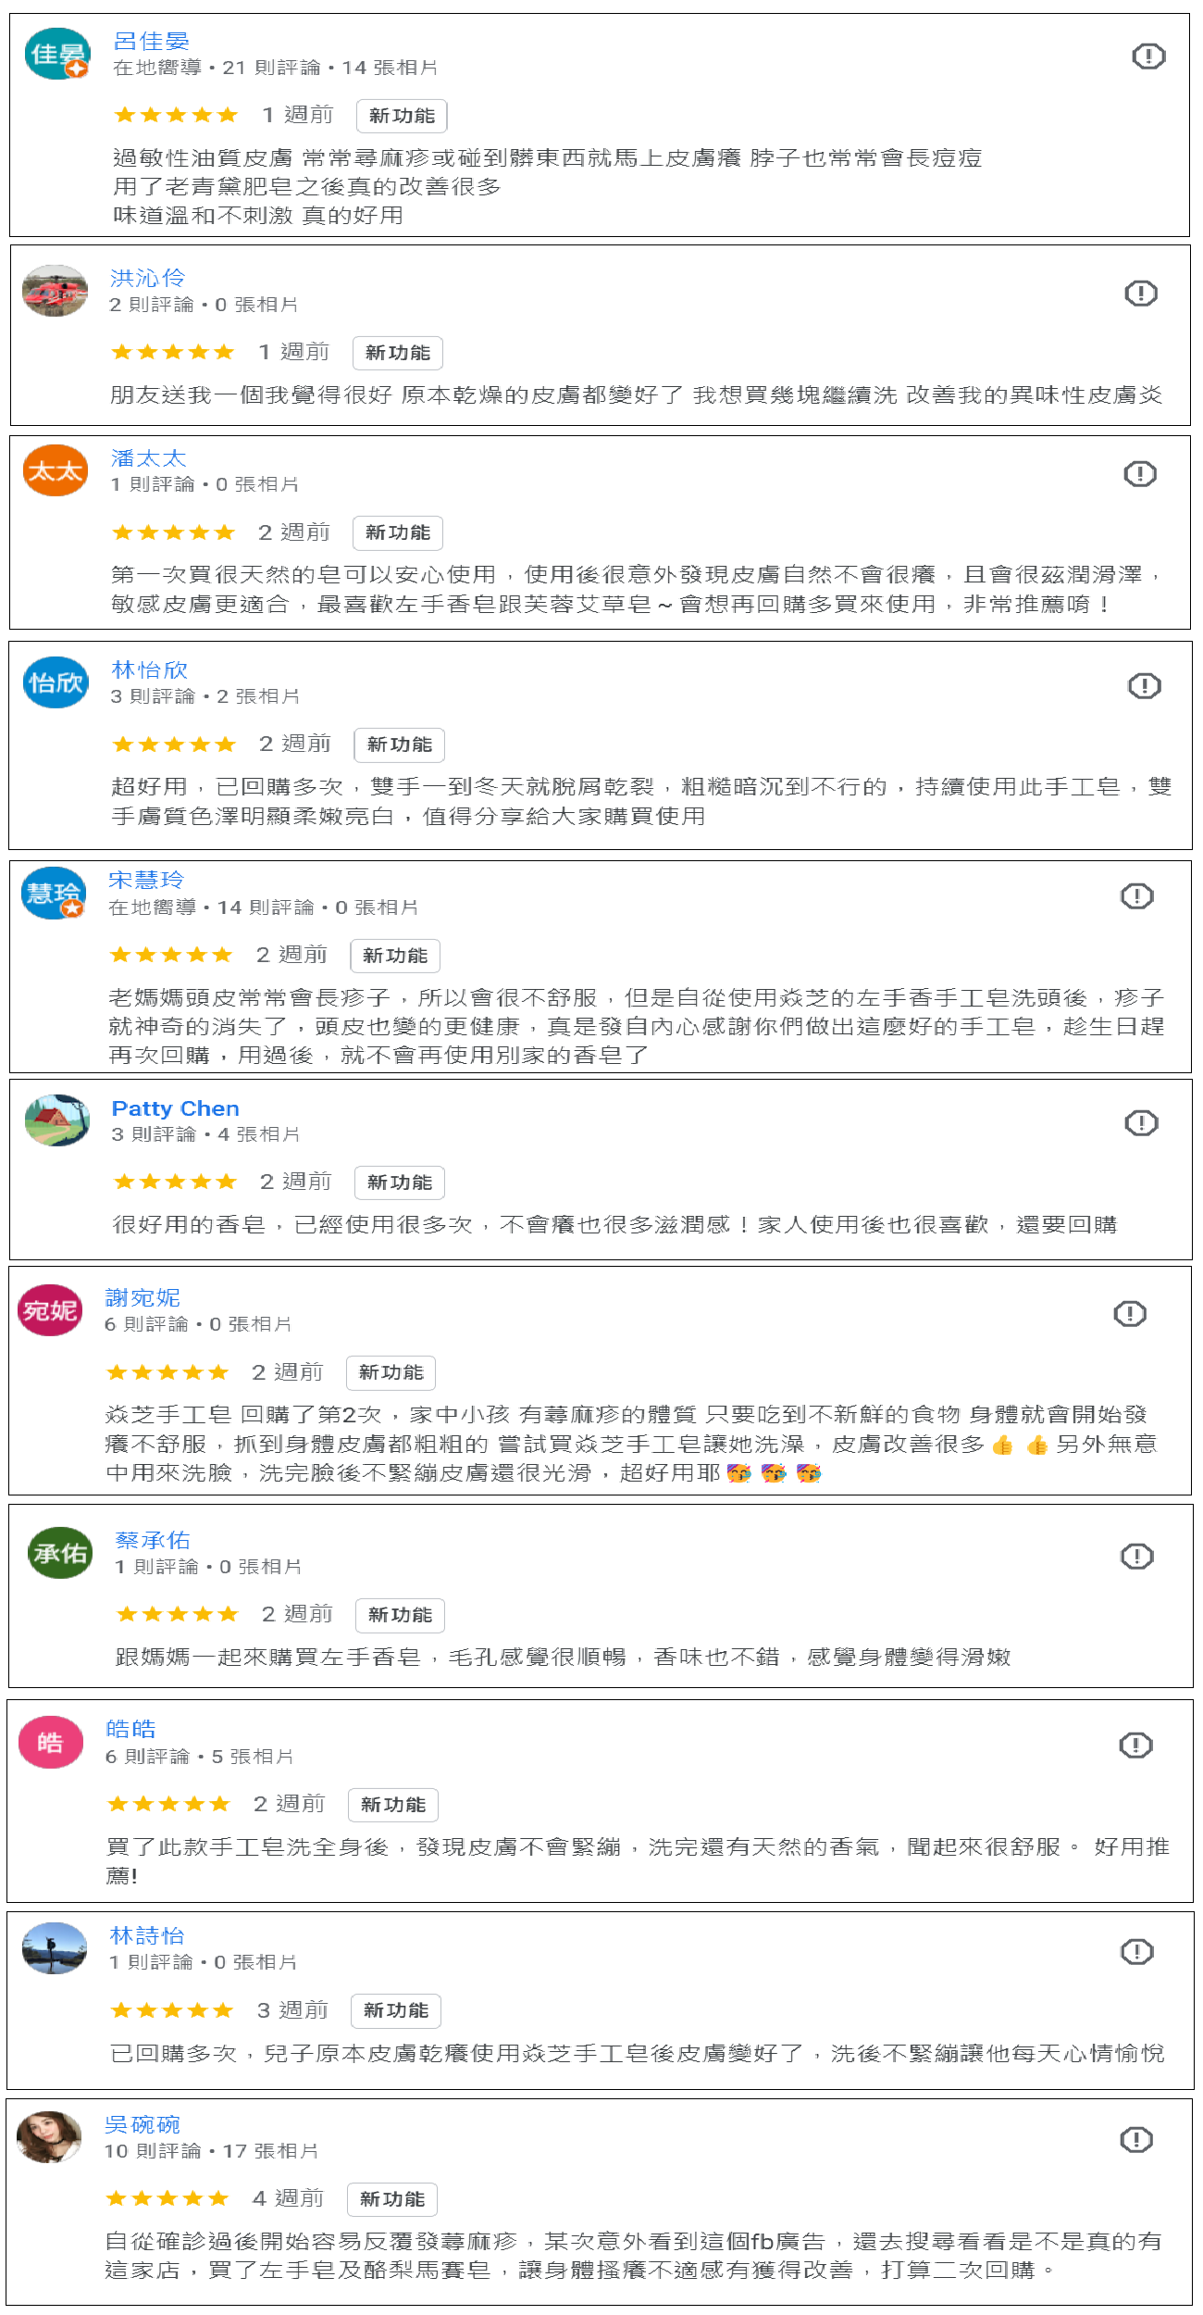Image resolution: width=1203 pixels, height=2315 pixels.
Task: Open Patty Chen's profile link
Action: 176,1108
